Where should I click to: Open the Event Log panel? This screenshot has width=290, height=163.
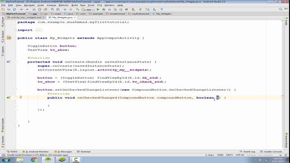247,152
